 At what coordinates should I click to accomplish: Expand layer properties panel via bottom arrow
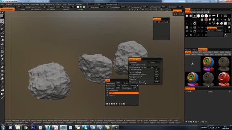coord(146,83)
